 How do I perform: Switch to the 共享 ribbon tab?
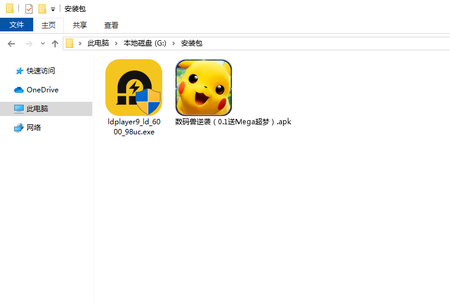[x=80, y=25]
